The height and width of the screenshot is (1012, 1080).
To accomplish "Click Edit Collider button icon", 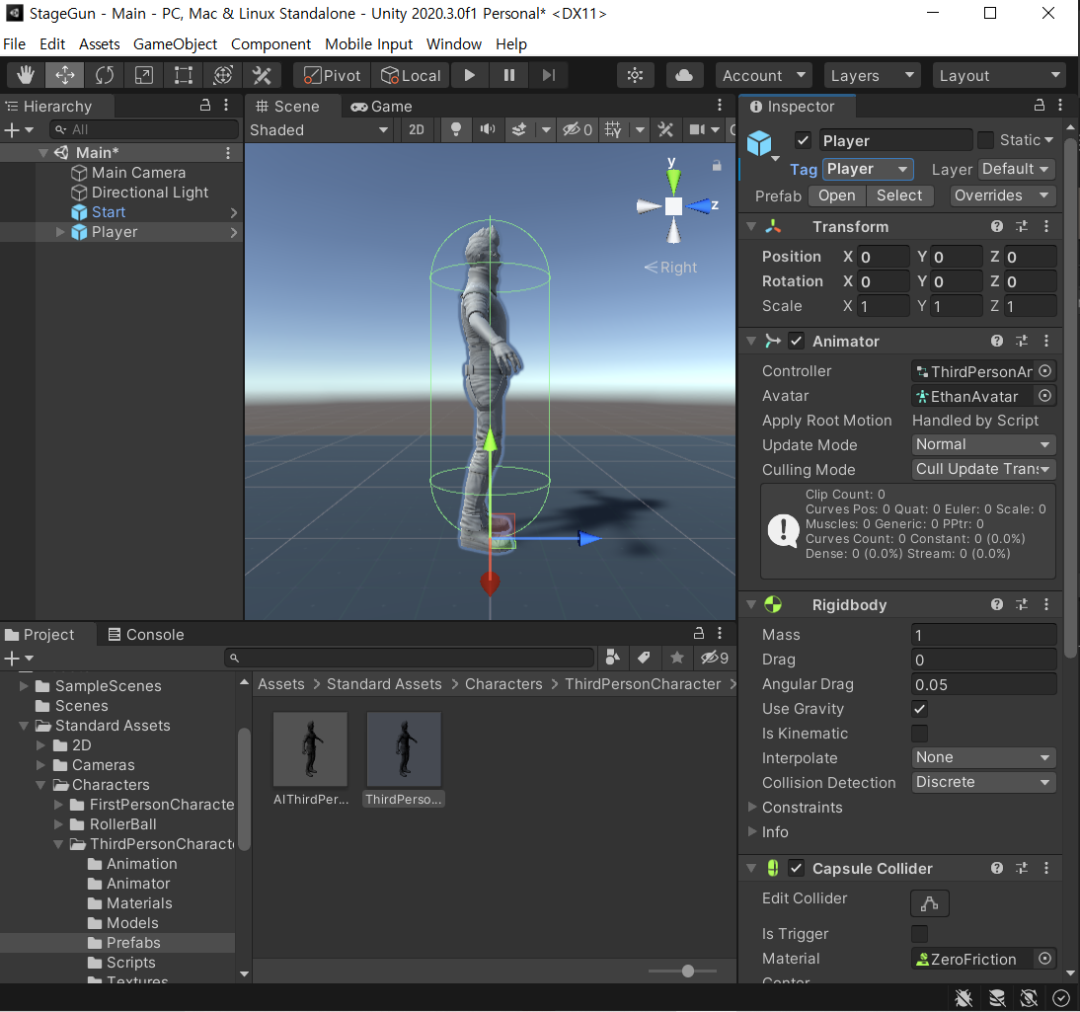I will coord(929,903).
